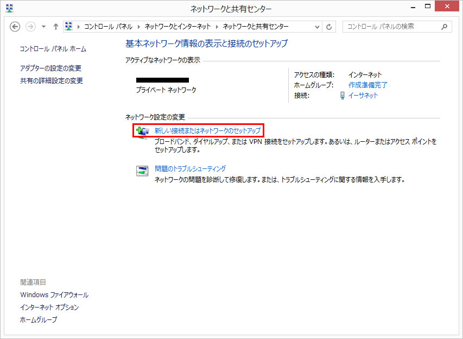Image resolution: width=463 pixels, height=339 pixels.
Task: Open 共有の詳細設定の変更 link
Action: 52,81
